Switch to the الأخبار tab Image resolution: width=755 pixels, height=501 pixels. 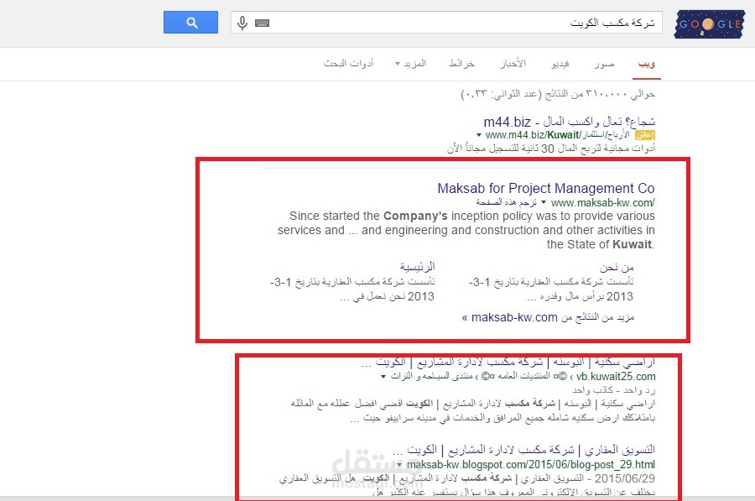(x=513, y=64)
